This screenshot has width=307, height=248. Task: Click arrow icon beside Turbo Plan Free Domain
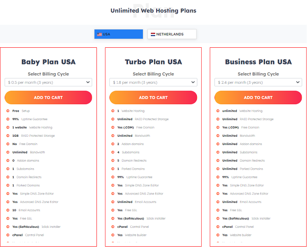coord(113,128)
